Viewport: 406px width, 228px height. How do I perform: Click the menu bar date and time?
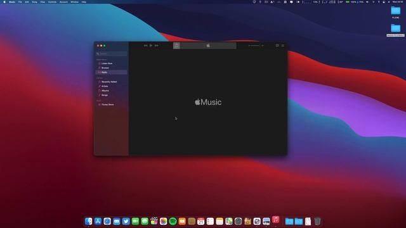coord(398,2)
